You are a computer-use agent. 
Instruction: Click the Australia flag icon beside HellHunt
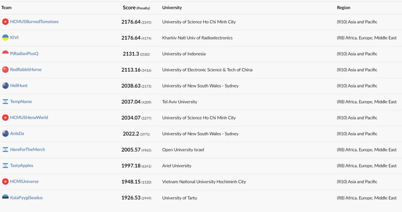tap(5, 86)
